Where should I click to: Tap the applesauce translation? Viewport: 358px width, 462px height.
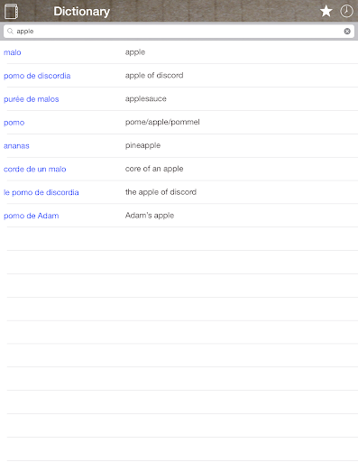click(x=146, y=98)
